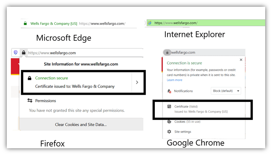The image size is (272, 155).
Task: Click the no special permissions message
Action: 77,110
